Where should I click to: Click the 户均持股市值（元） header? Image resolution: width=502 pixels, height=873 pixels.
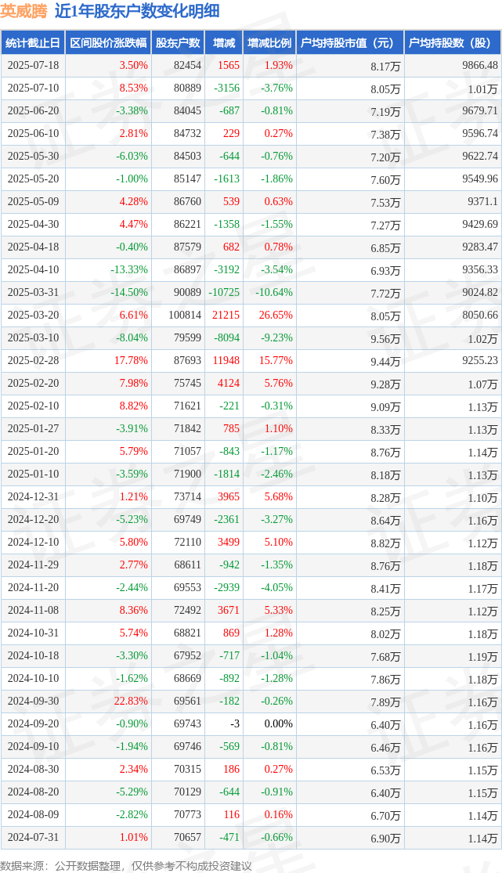point(350,43)
